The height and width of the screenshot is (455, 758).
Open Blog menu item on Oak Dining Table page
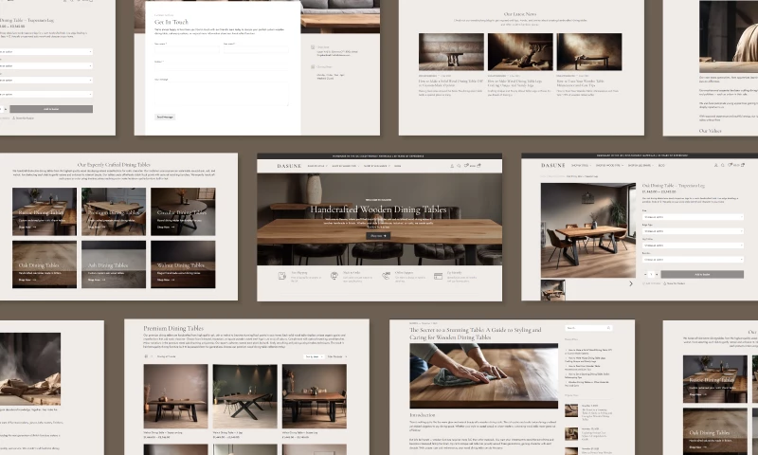click(661, 165)
